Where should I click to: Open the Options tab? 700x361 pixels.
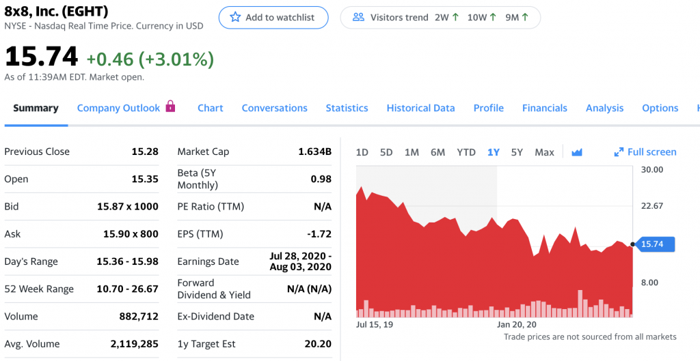tap(660, 108)
